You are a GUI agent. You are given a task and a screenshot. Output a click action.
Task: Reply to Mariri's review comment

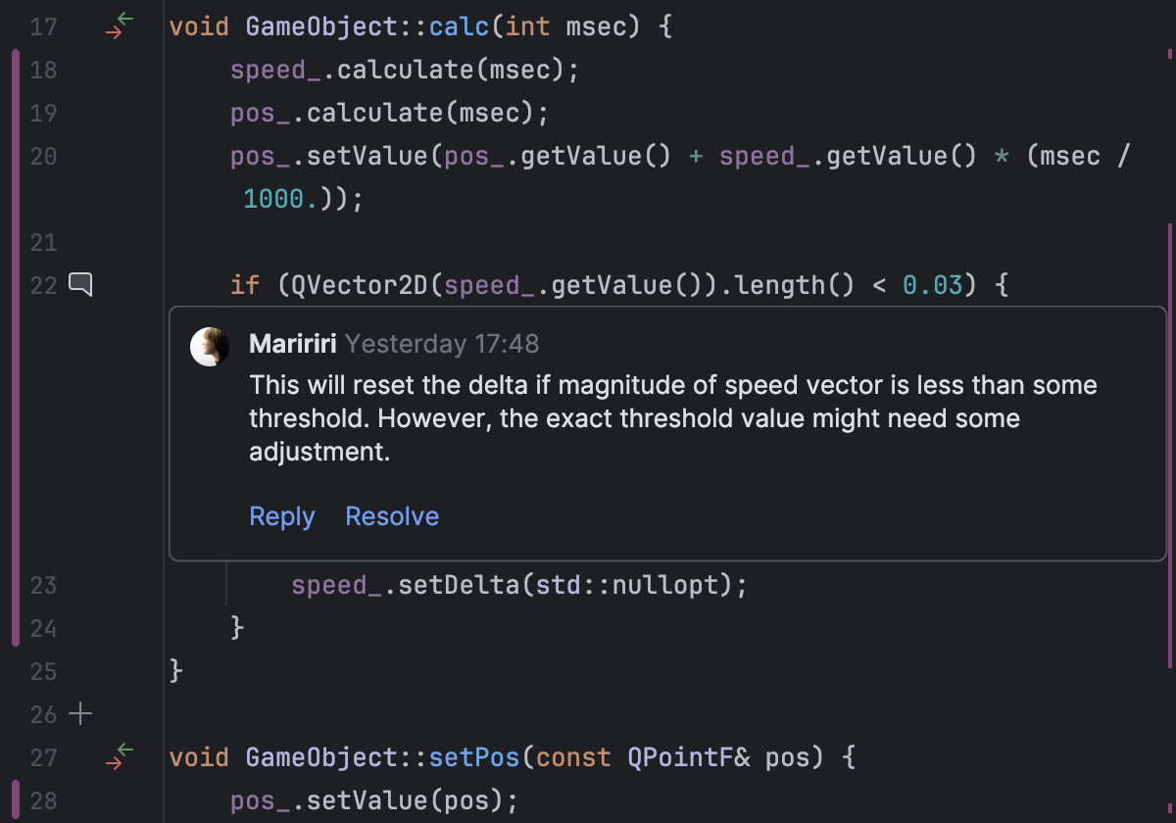click(x=282, y=516)
